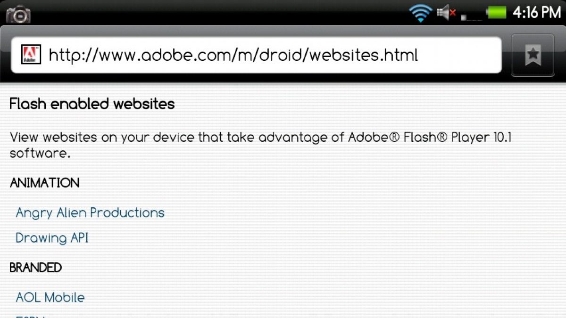The width and height of the screenshot is (566, 318).
Task: Visit the AOL Mobile link
Action: [50, 298]
